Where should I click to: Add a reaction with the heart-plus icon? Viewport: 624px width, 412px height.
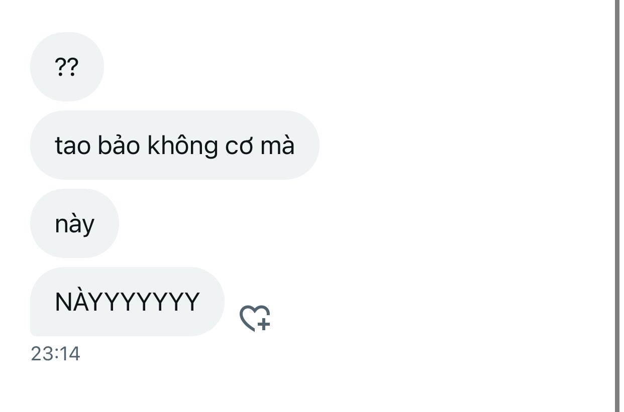coord(255,318)
